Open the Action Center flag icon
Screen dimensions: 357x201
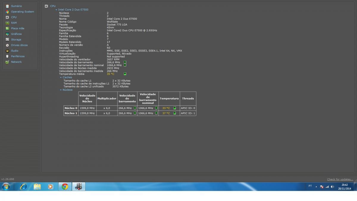click(322, 187)
